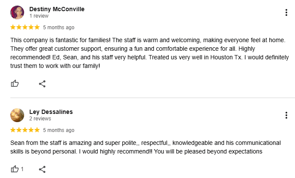Screen dimensions: 295x178
Task: Open more options for Ley Dessalines' review
Action: point(286,115)
